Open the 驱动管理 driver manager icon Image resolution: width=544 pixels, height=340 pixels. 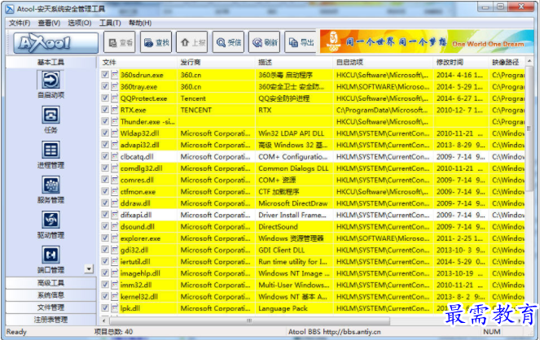tap(50, 220)
